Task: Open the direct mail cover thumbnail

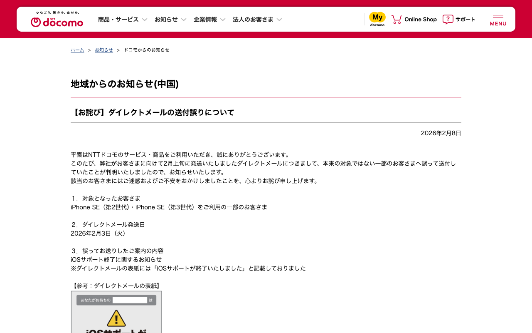Action: (116, 312)
